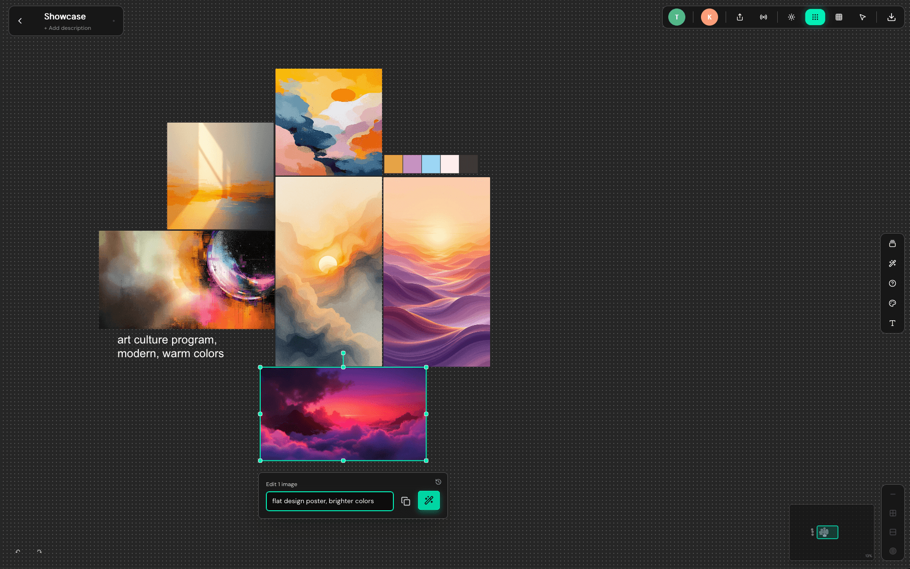Click Add description under Showcase
This screenshot has width=910, height=569.
tap(67, 28)
